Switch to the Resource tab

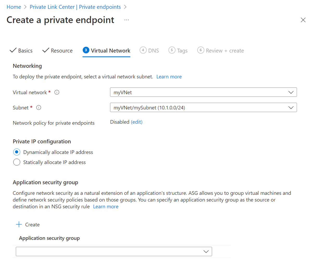coord(58,51)
